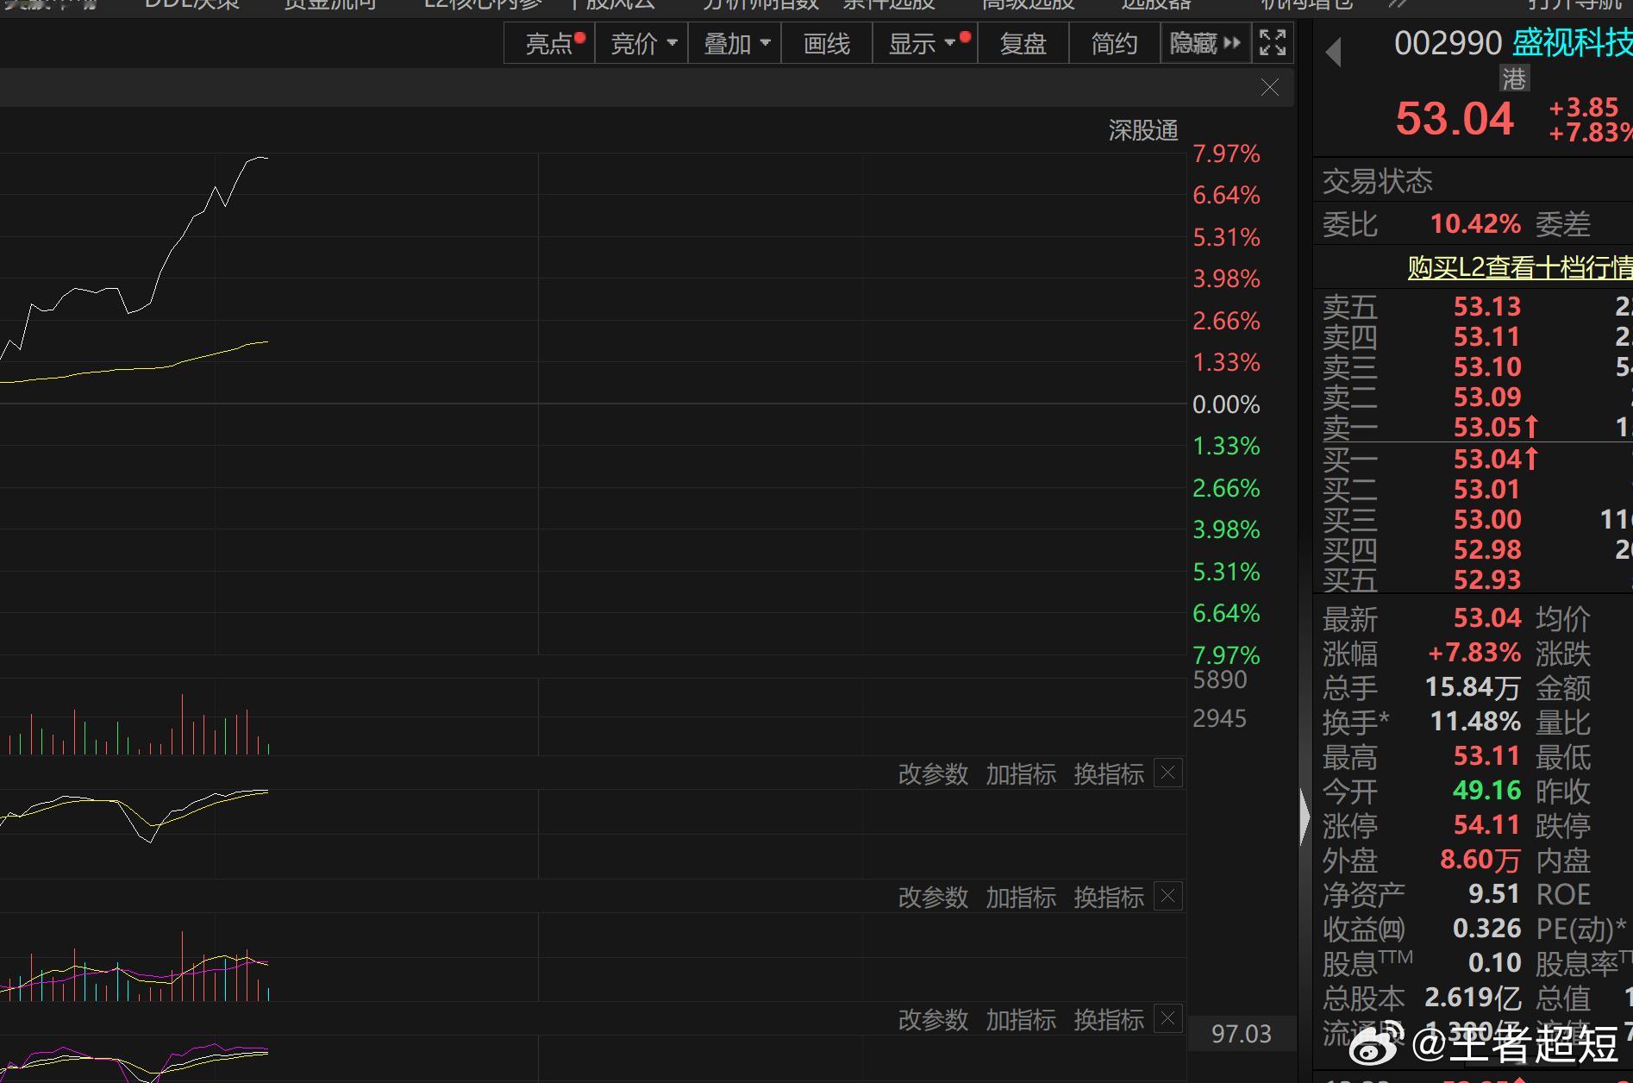Click the 净资产 value 9.51
The height and width of the screenshot is (1083, 1633).
[x=1494, y=894]
